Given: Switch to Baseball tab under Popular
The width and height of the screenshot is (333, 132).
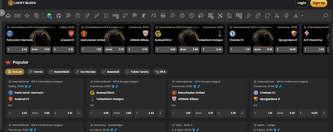Looking at the screenshot, I should (110, 72).
